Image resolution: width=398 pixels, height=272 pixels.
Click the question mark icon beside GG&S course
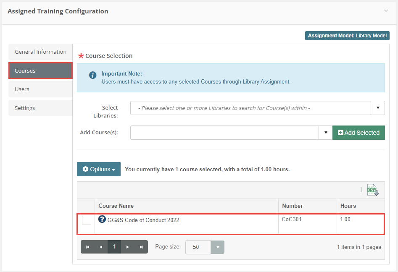pos(102,219)
